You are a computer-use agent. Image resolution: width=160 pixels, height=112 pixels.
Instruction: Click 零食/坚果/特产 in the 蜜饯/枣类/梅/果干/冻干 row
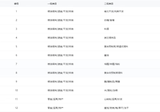(55, 108)
